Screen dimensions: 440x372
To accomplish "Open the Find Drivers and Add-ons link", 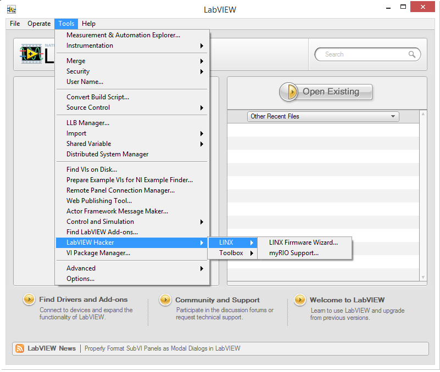I will 83,300.
